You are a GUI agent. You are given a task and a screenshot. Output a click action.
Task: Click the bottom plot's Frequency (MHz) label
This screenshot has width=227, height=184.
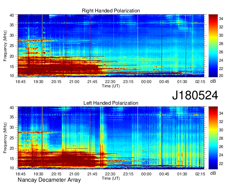coord(5,138)
